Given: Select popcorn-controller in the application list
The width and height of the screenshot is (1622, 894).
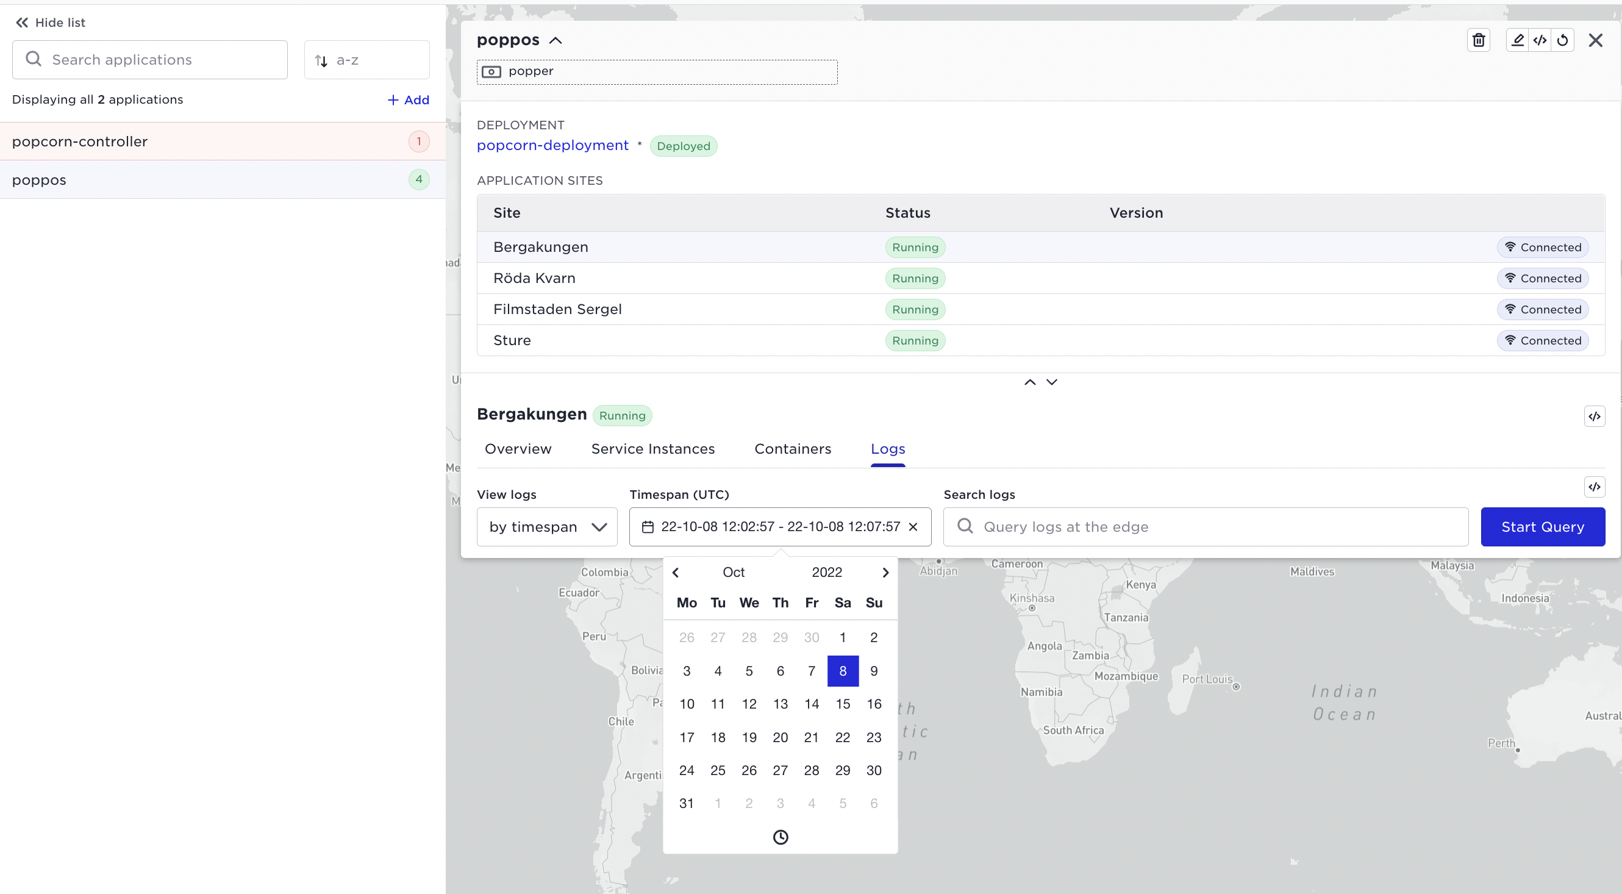Looking at the screenshot, I should (x=223, y=141).
